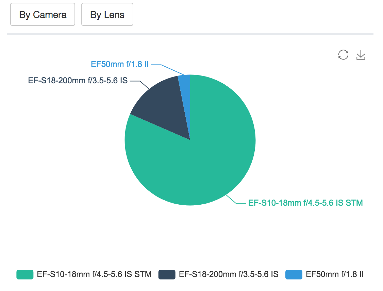Toggle EF50mm f/1.8 II legend blue swatch
This screenshot has height=291, width=383.
[x=294, y=274]
